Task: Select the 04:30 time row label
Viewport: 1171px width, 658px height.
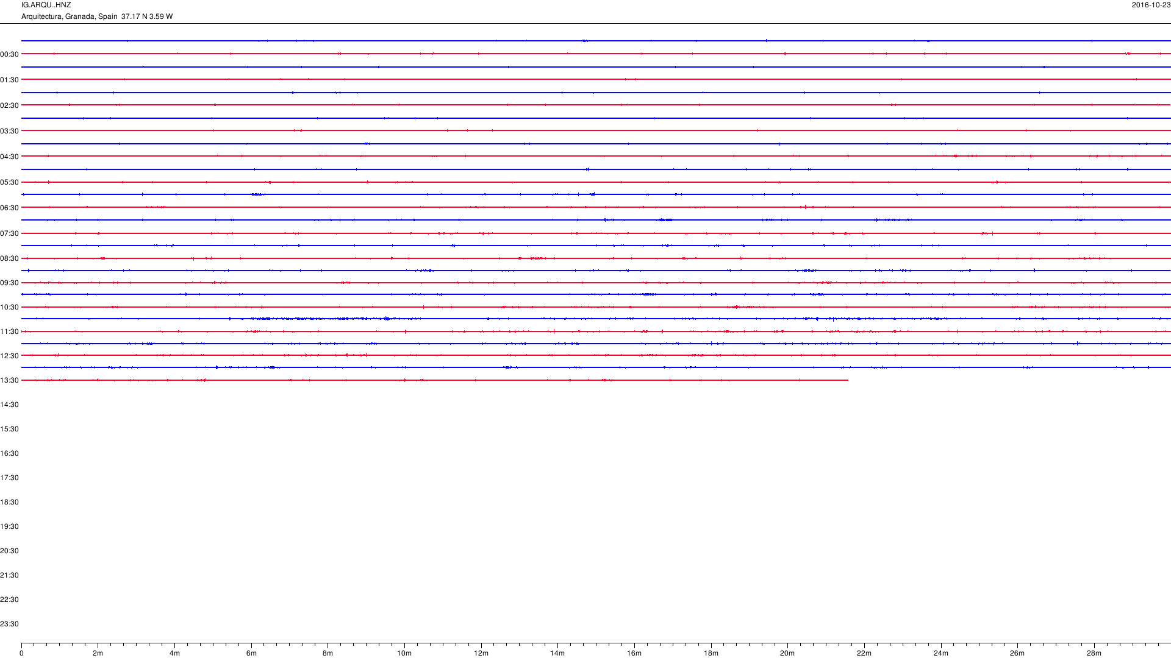Action: pyautogui.click(x=9, y=157)
